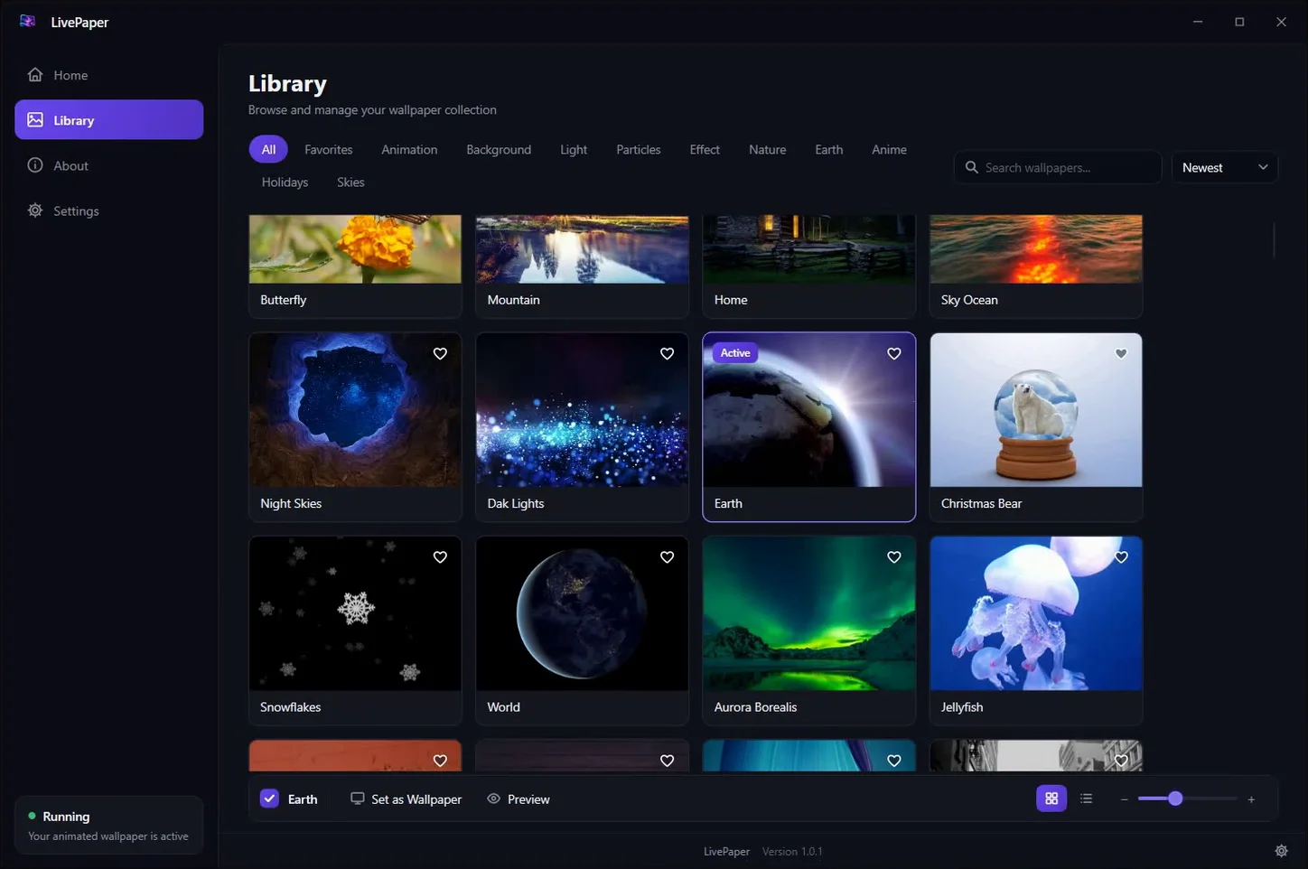
Task: Favorite the Snowflakes wallpaper heart
Action: click(x=440, y=557)
